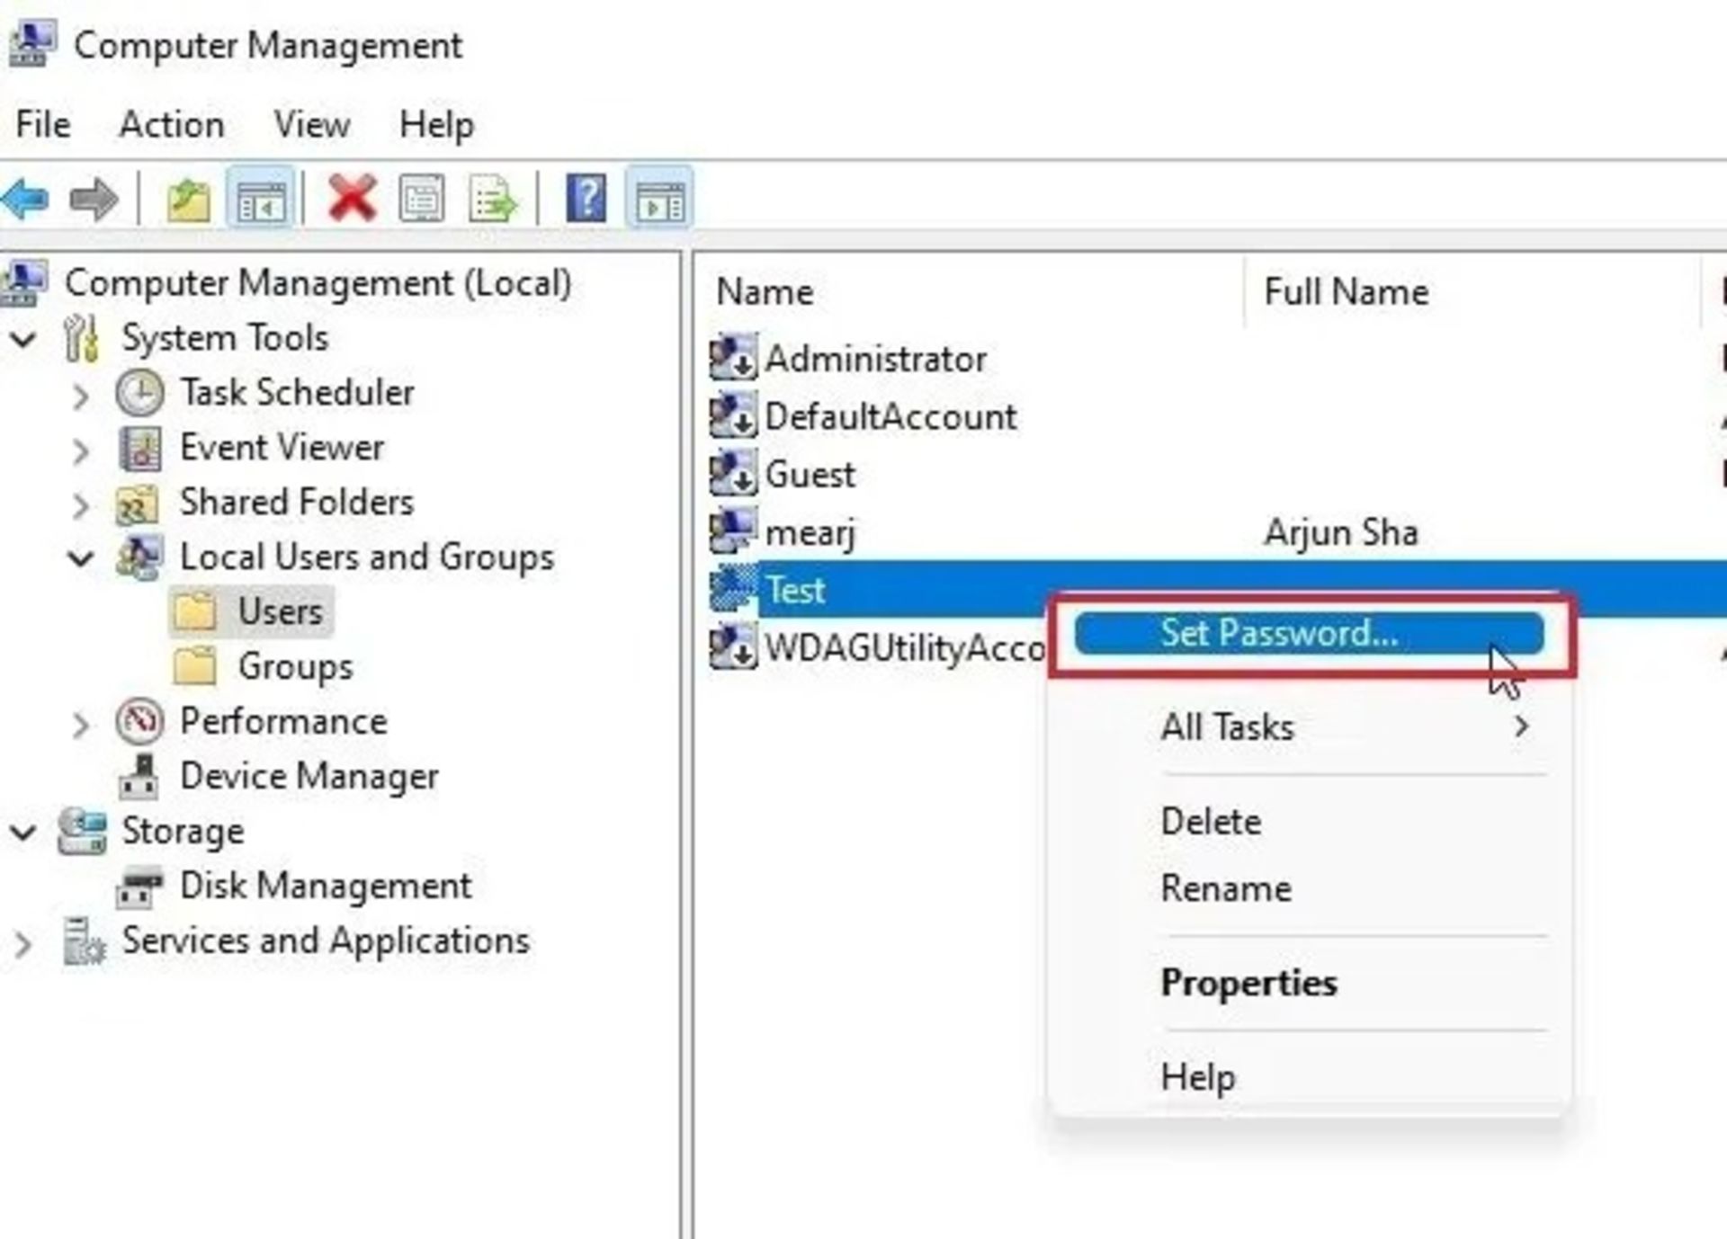Expand the Performance node
Viewport: 1727px width, 1239px height.
click(x=80, y=725)
